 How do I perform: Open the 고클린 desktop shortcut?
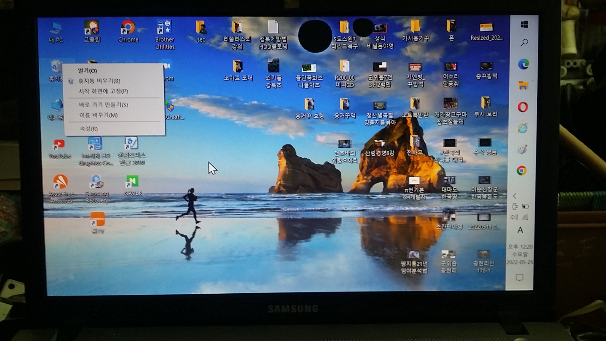[92, 32]
